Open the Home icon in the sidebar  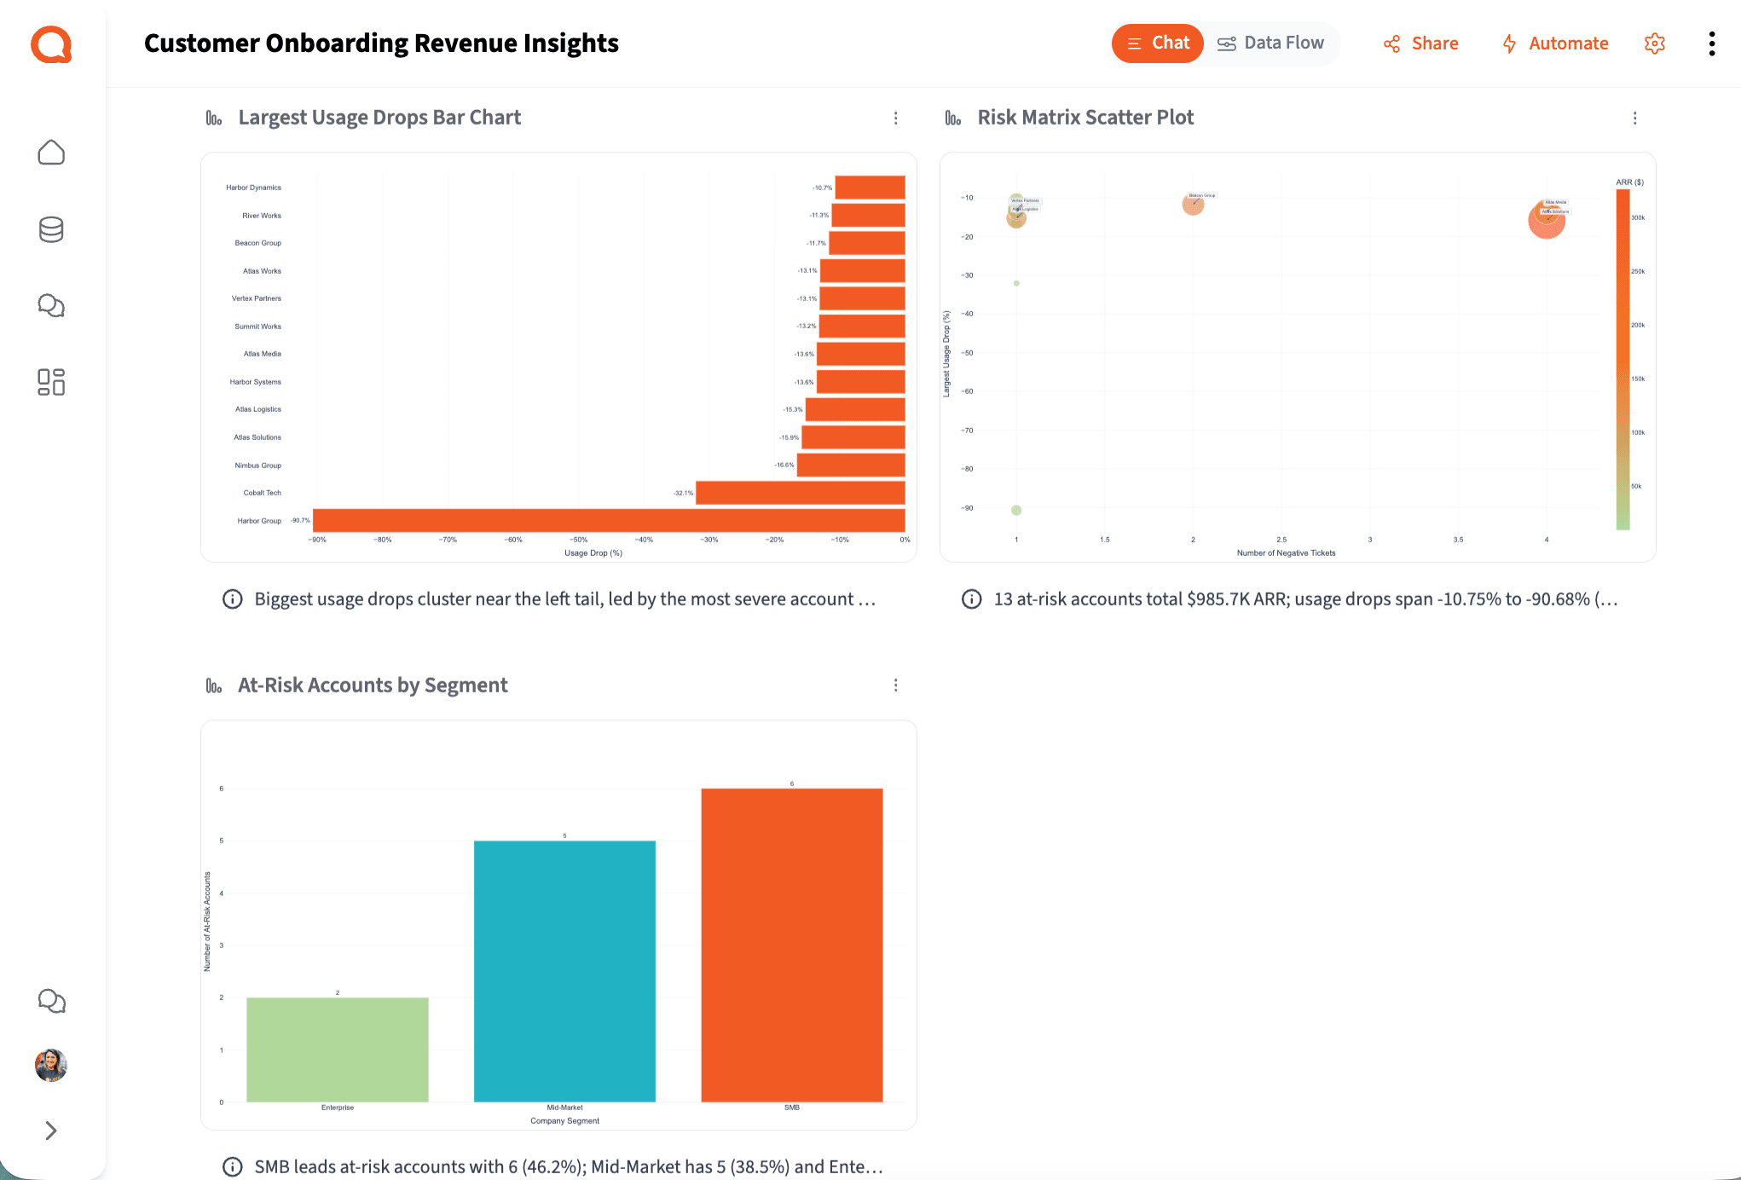(51, 152)
